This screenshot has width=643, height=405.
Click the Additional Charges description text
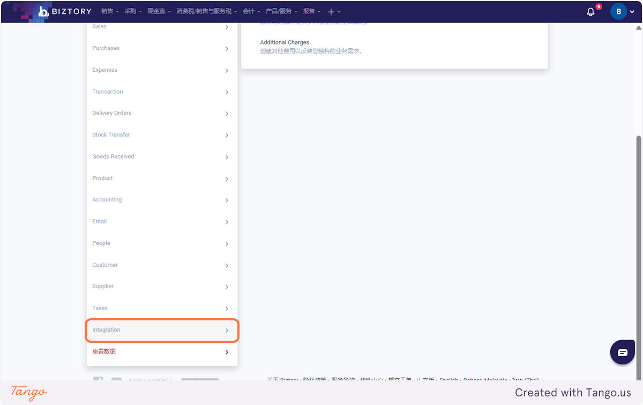pyautogui.click(x=311, y=51)
